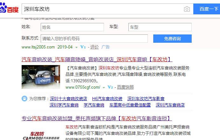
Task: Open 百度快照 cached page link
Action: (125, 87)
